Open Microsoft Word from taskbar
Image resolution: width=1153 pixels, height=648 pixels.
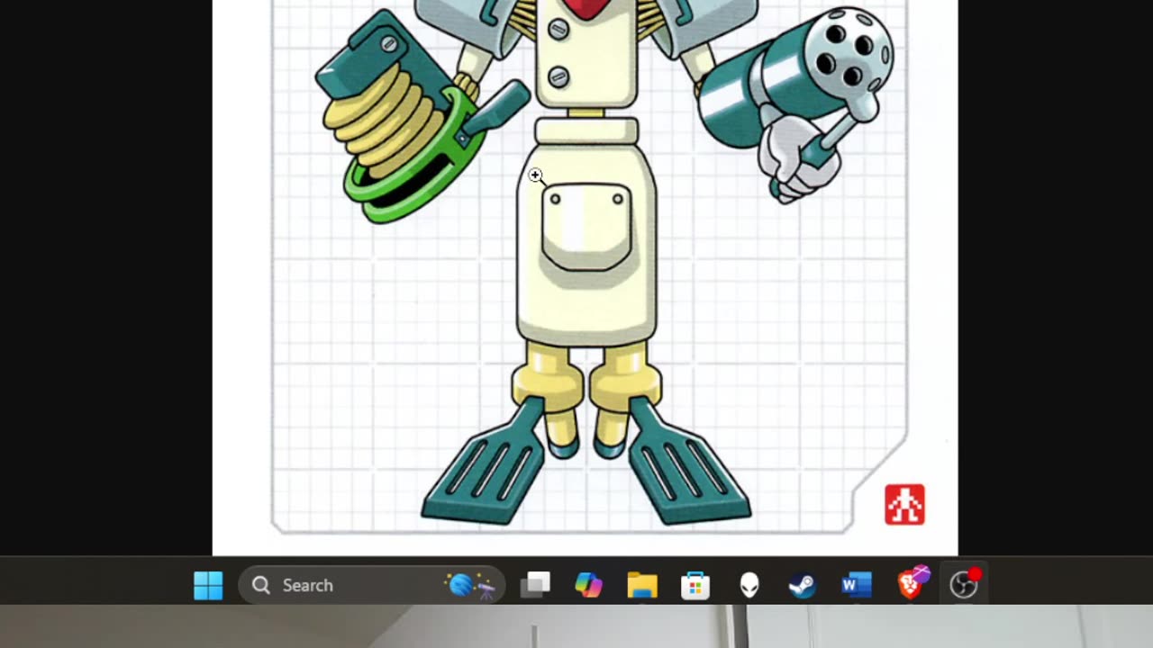(856, 585)
